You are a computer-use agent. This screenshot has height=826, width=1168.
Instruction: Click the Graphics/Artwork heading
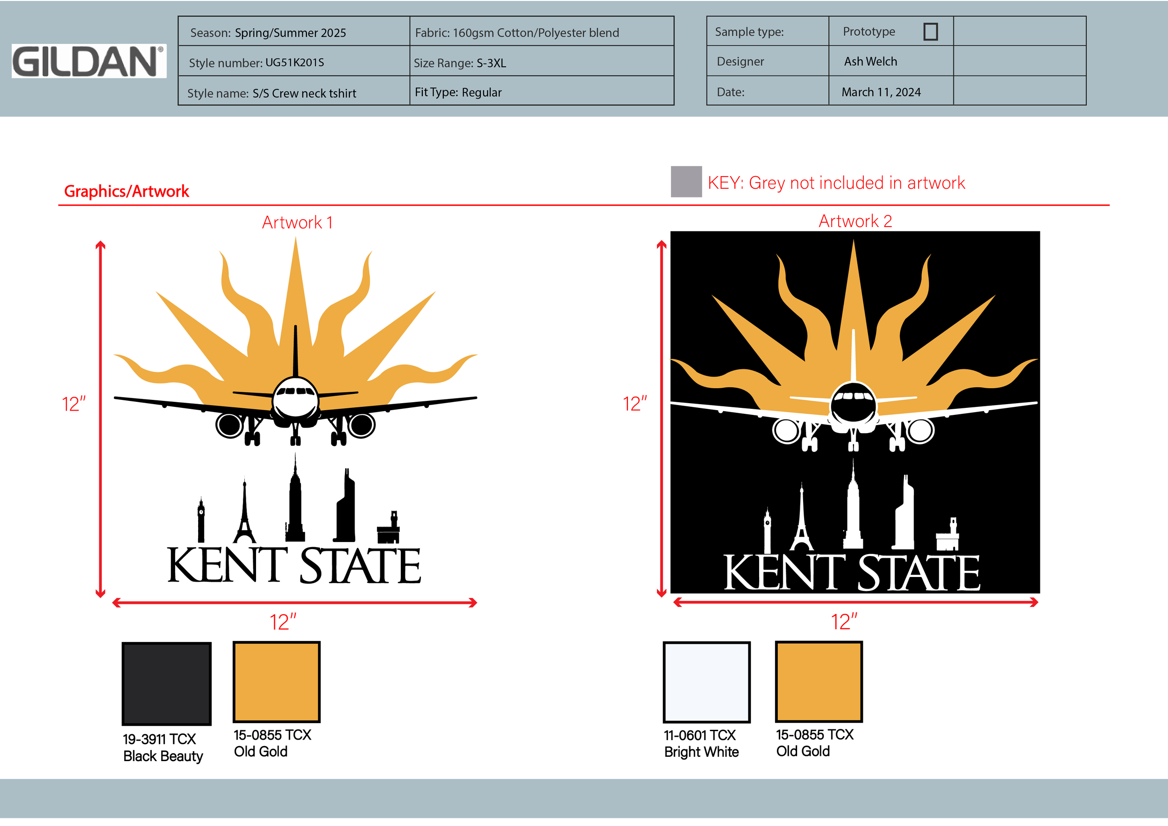[126, 191]
